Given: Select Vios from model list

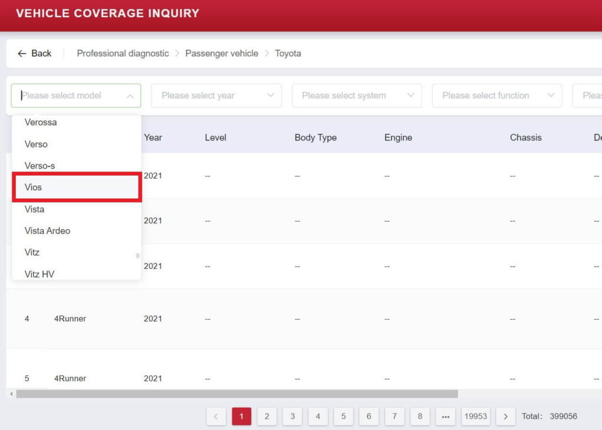Looking at the screenshot, I should 76,187.
